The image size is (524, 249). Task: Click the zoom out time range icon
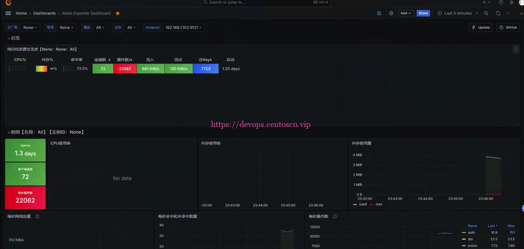pyautogui.click(x=486, y=13)
